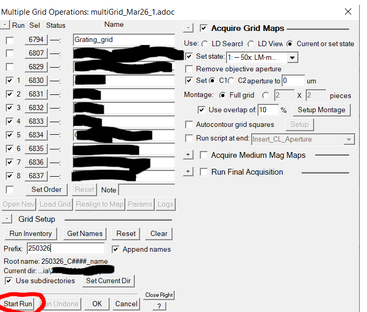Select grid button 6834
This screenshot has height=312, width=367.
click(36, 135)
